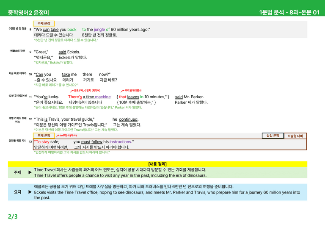This screenshot has height=230, width=325.
Task: Click the text '"Can you' in sentence 10
Action: pyautogui.click(x=42, y=74)
